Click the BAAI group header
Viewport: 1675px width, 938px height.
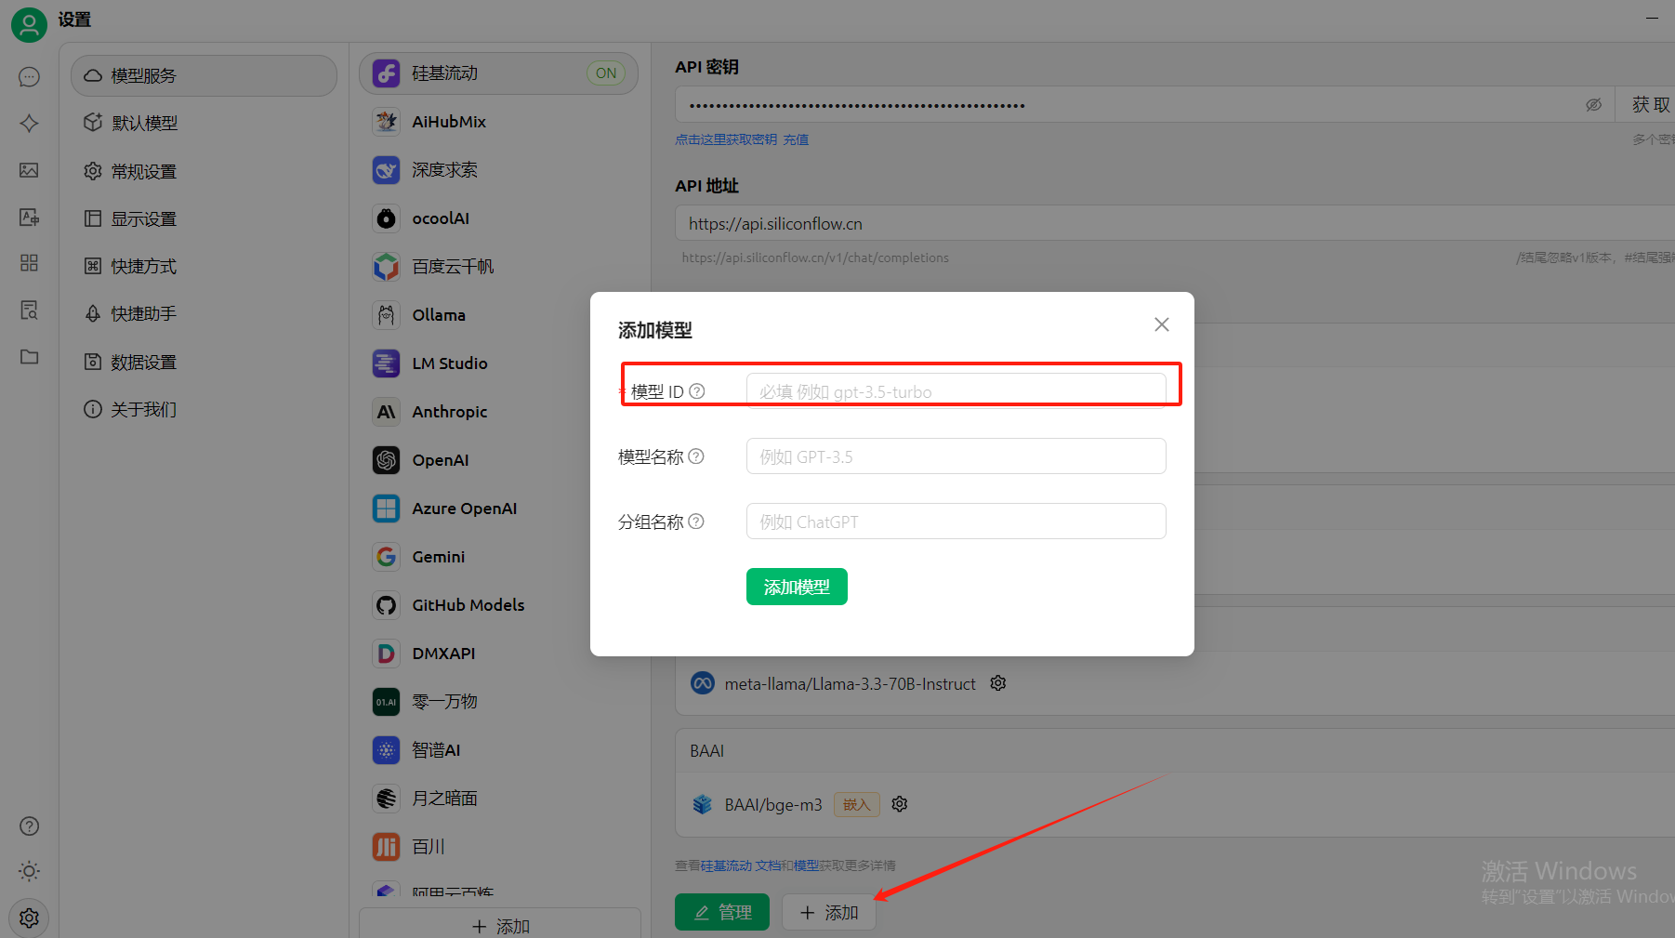pyautogui.click(x=1175, y=750)
